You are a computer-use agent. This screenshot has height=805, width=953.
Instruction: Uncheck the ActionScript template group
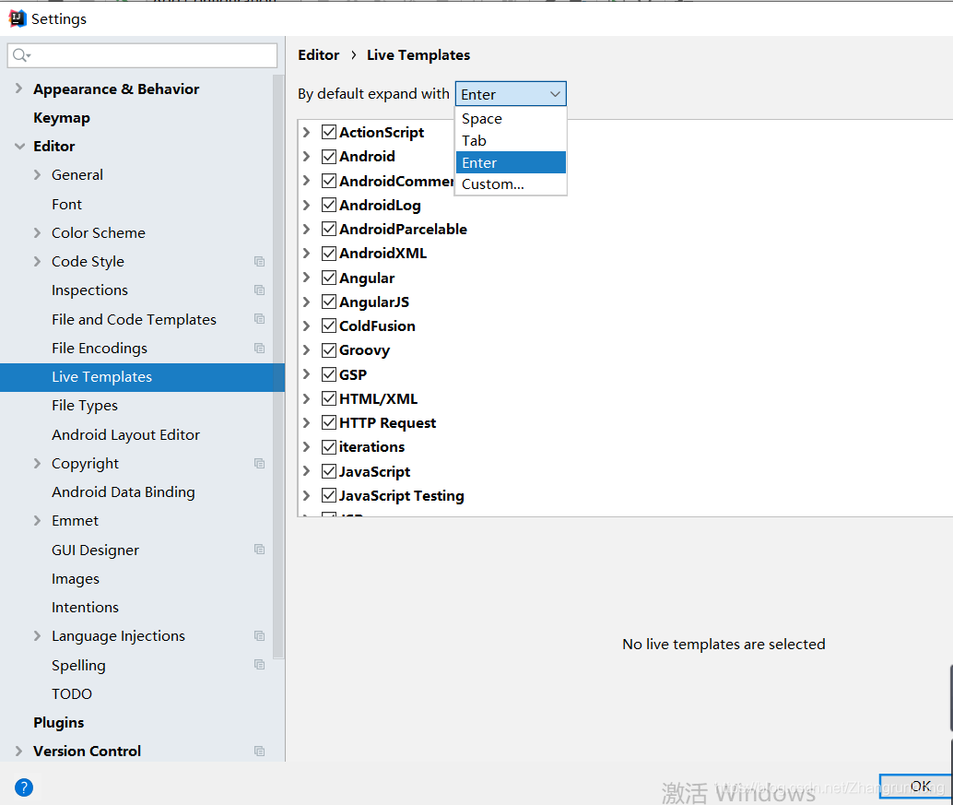point(329,132)
